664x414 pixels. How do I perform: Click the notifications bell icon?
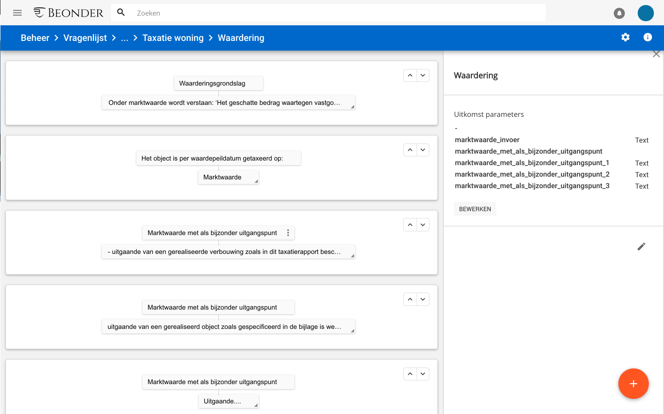pyautogui.click(x=619, y=13)
